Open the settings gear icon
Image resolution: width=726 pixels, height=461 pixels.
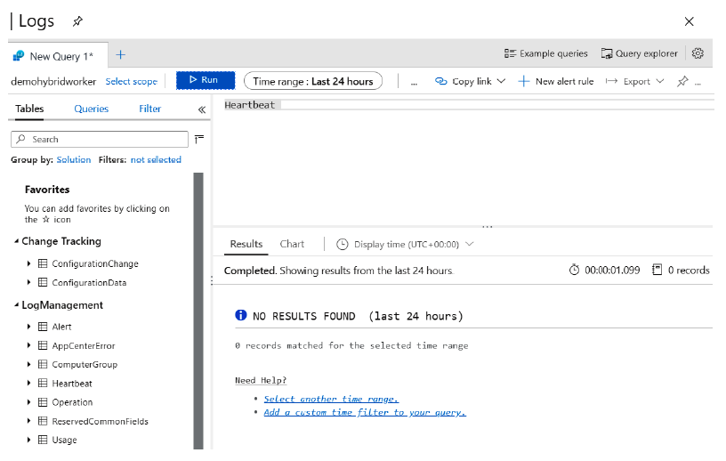(x=698, y=53)
